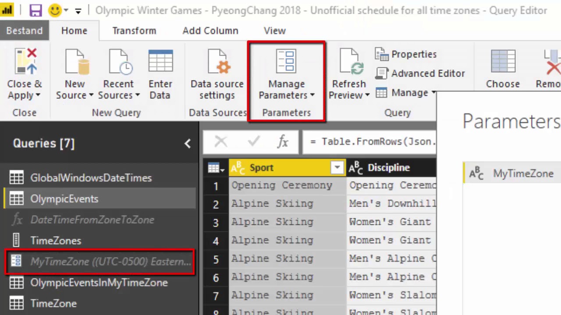Expand the New Source dropdown arrow
The image size is (561, 315).
click(x=91, y=95)
